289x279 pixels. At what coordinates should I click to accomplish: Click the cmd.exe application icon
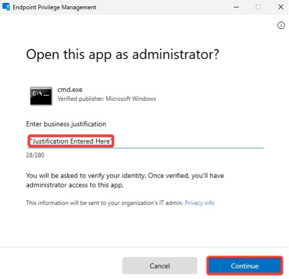pyautogui.click(x=41, y=96)
